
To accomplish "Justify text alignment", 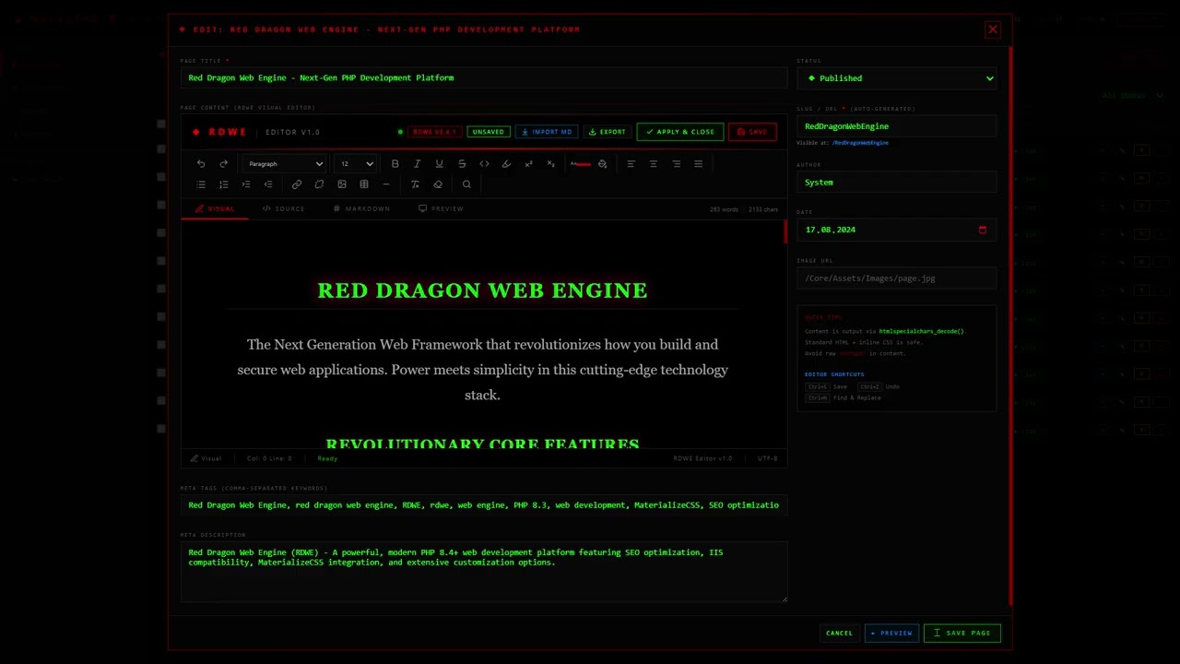I will pos(698,164).
